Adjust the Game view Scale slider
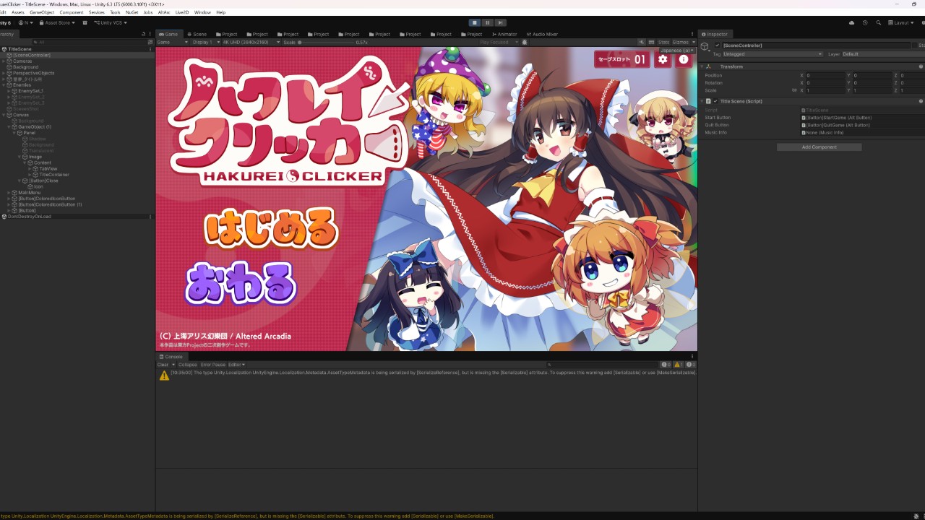This screenshot has height=520, width=925. (x=325, y=43)
